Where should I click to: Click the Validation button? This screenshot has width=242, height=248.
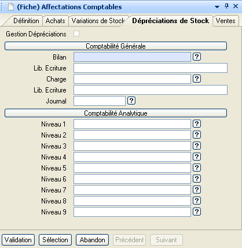pos(18,240)
